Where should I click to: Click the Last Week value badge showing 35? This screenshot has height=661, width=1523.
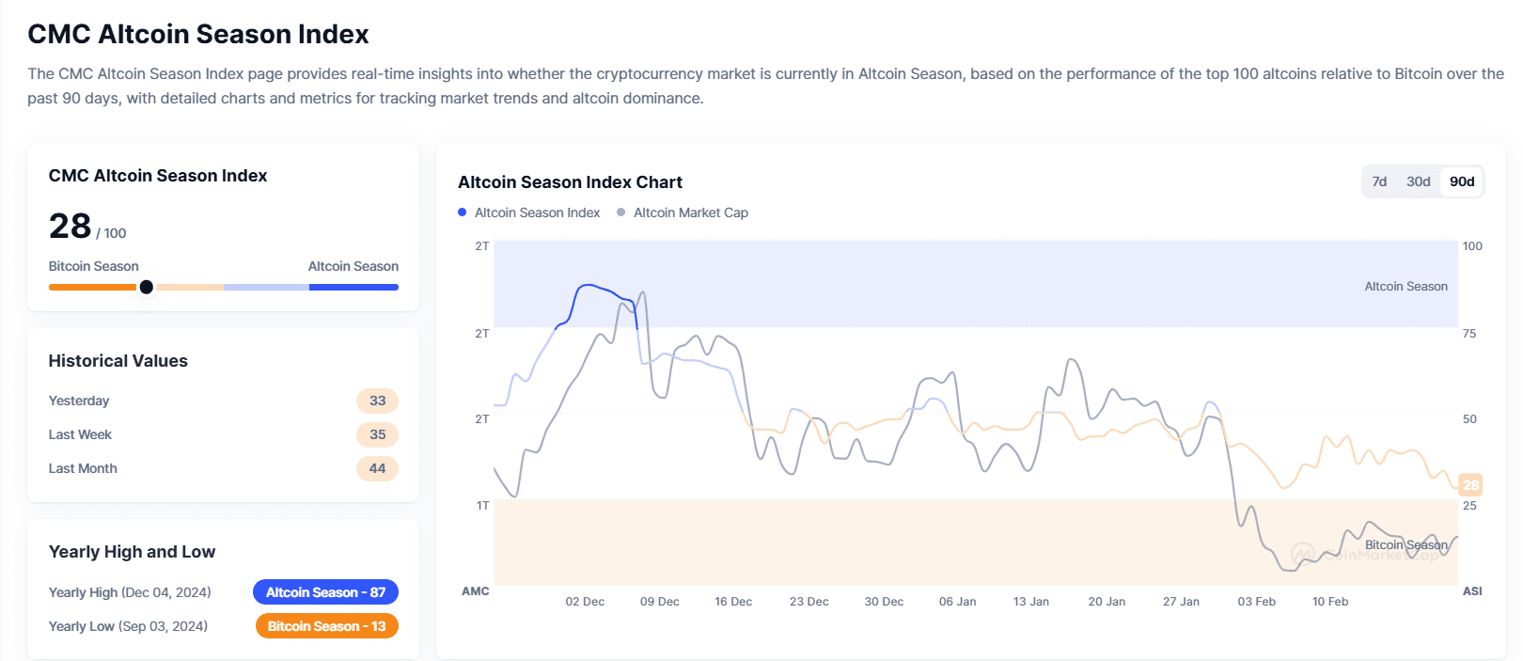pos(377,434)
